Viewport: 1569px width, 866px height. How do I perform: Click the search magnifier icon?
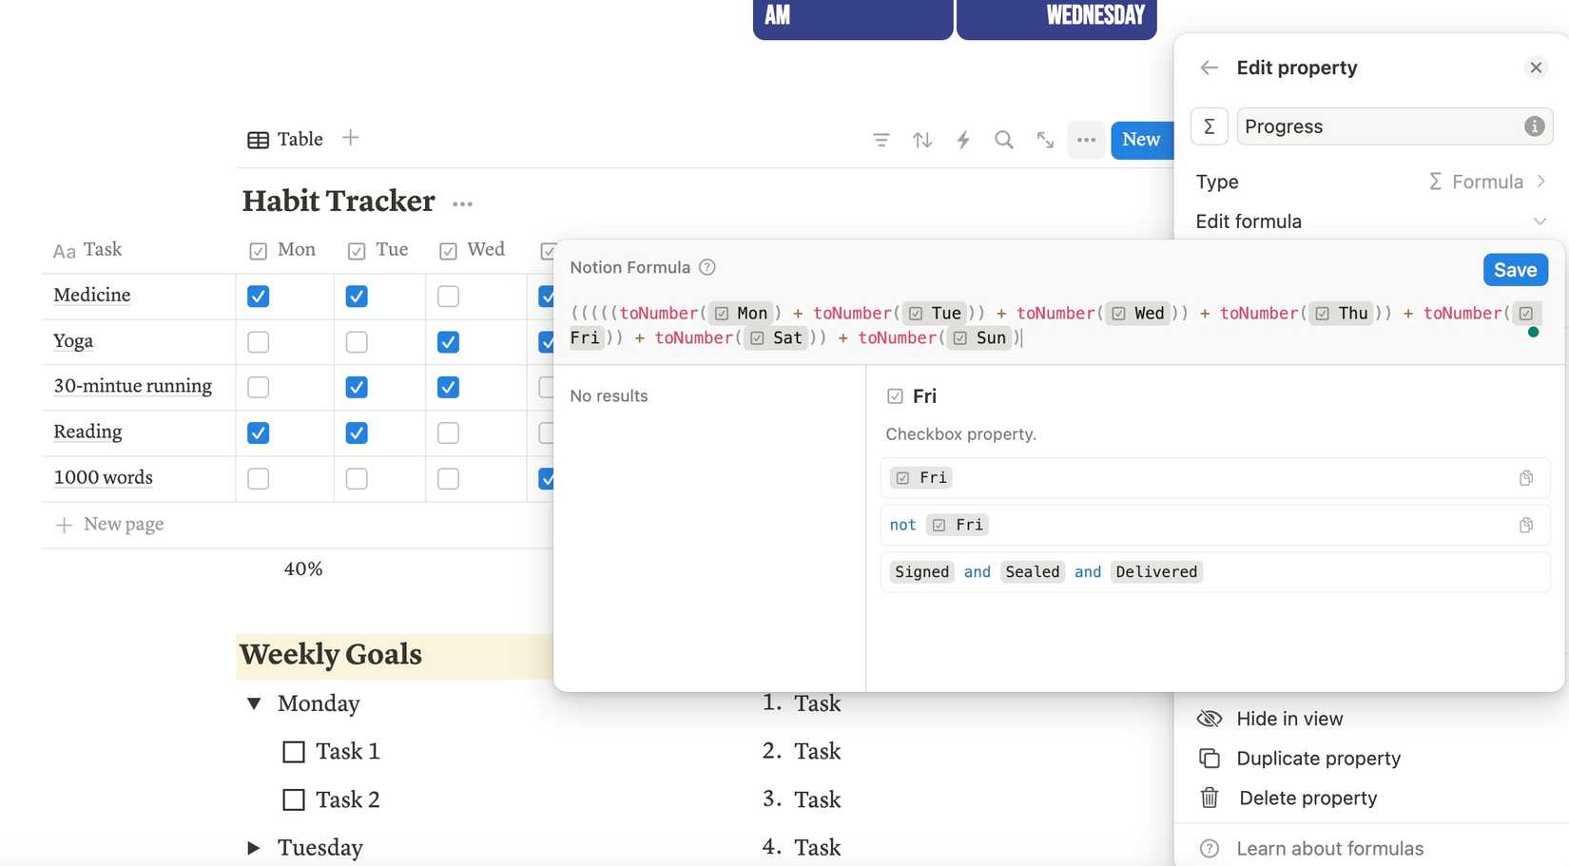coord(1003,140)
